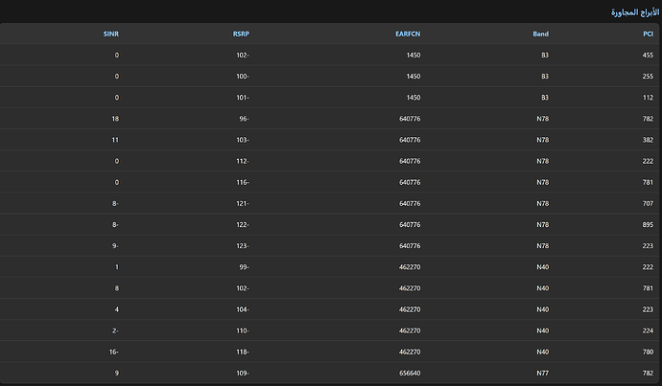Image resolution: width=662 pixels, height=386 pixels.
Task: Click the RSRP value 123- cell
Action: (x=242, y=245)
